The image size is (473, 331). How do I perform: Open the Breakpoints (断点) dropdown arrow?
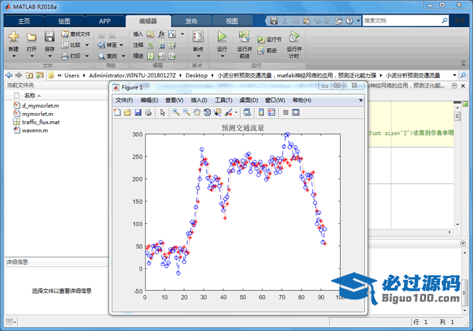[198, 56]
